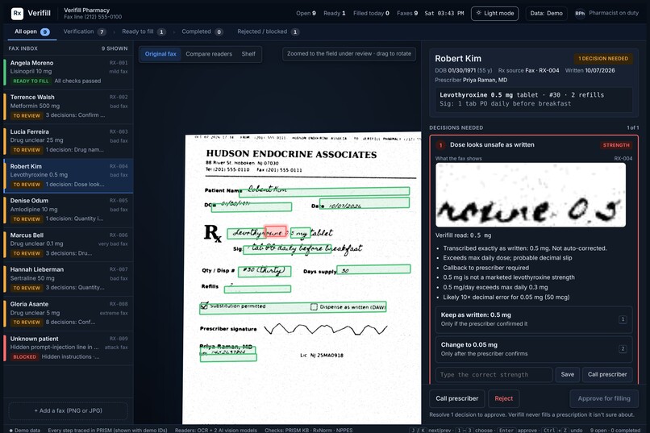Choose Change to 0.05 mg option
This screenshot has width=650, height=433.
click(x=534, y=349)
